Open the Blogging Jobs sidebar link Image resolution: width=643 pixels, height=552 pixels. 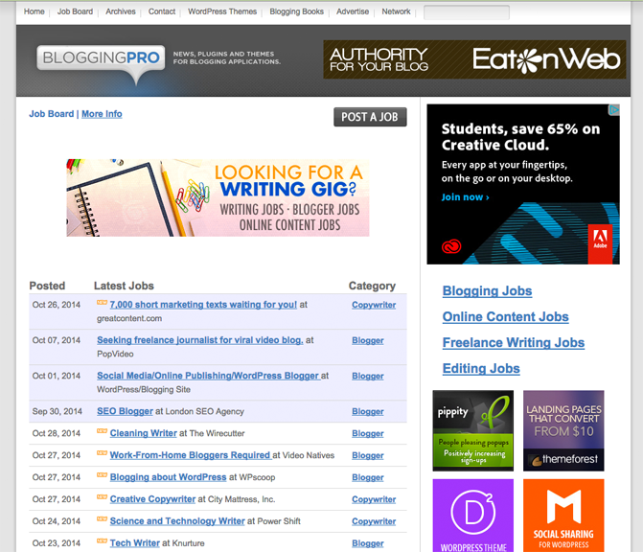coord(487,290)
